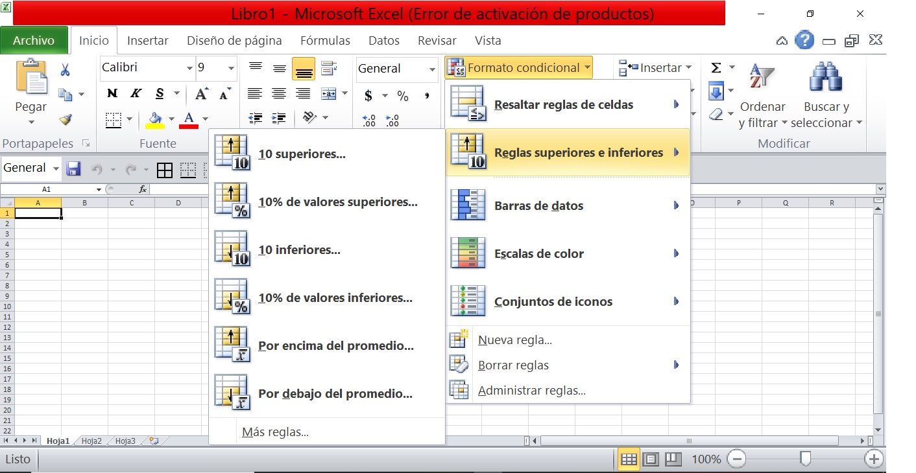The image size is (916, 473).
Task: Click Decrease decimal places icon
Action: (x=392, y=121)
